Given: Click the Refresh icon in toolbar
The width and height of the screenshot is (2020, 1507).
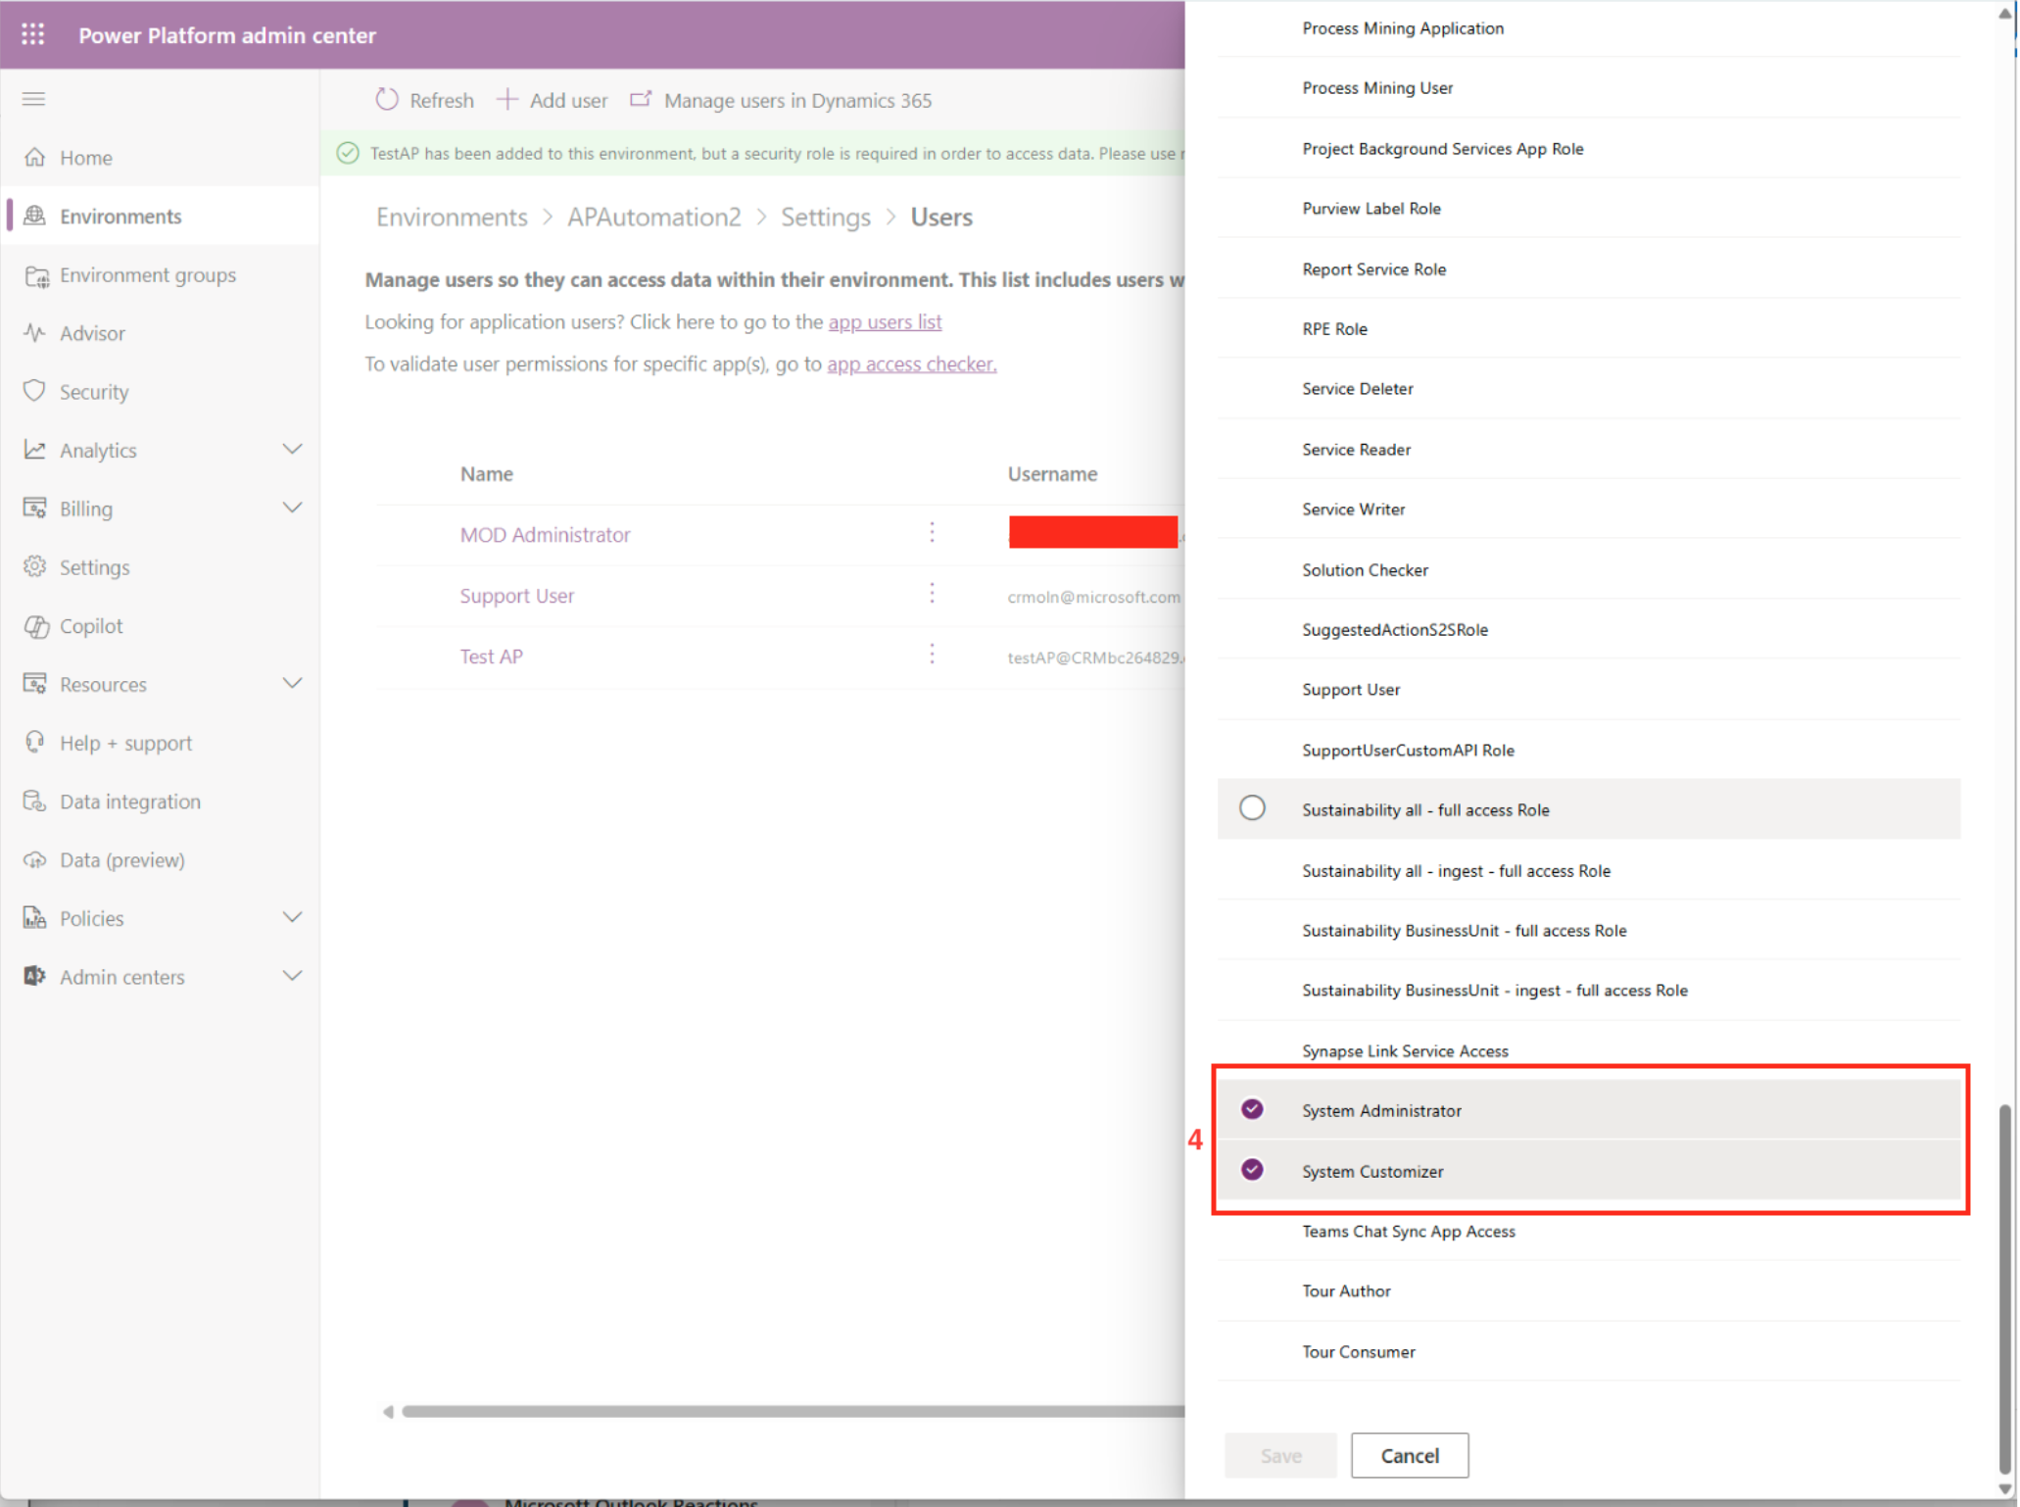Looking at the screenshot, I should (387, 100).
